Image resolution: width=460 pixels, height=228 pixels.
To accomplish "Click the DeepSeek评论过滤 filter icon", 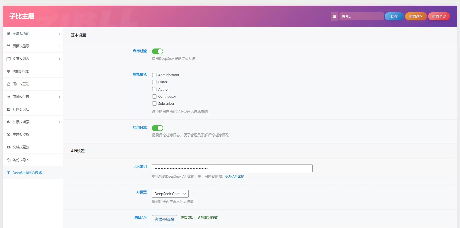I will (9, 173).
